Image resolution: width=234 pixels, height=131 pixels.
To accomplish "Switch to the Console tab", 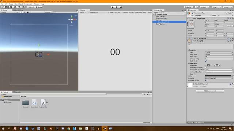I will [x=17, y=92].
